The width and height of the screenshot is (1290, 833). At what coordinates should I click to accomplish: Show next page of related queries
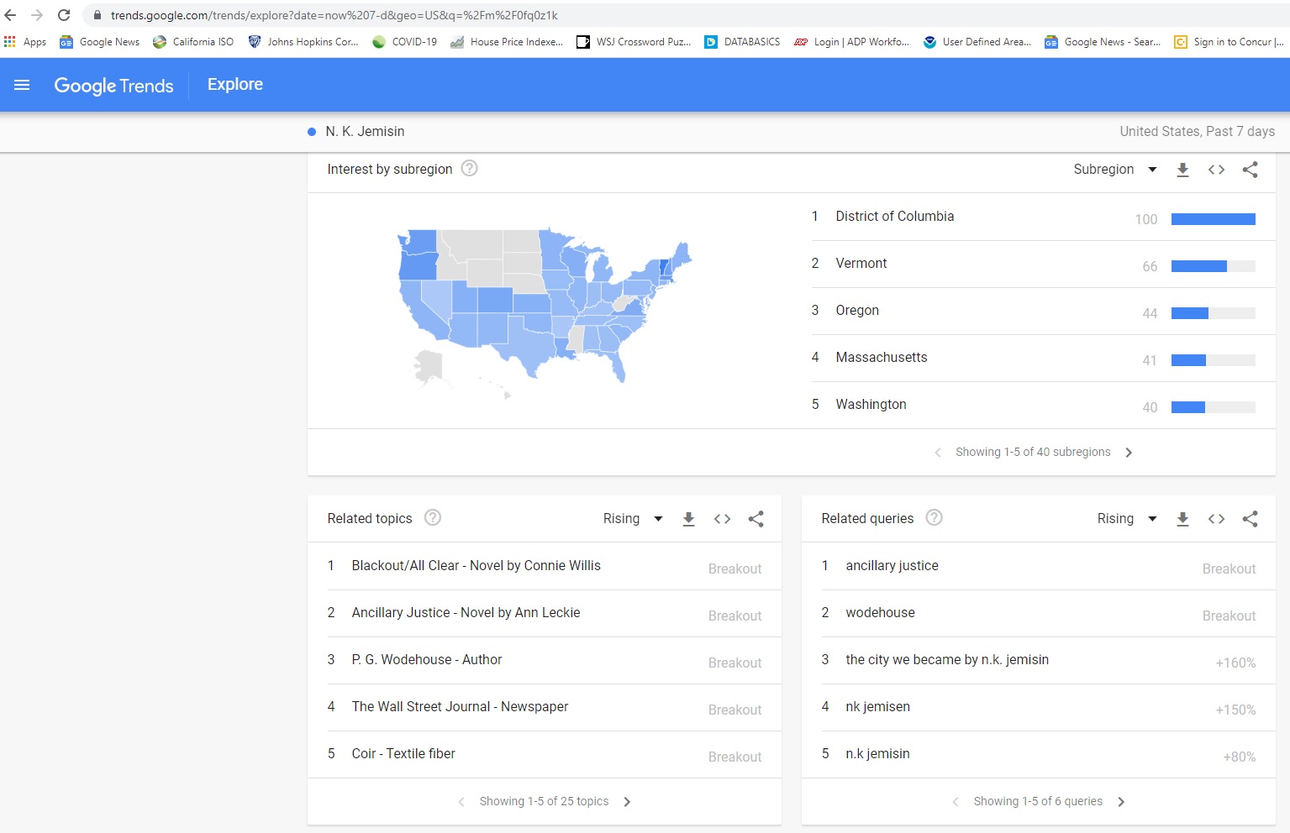pos(1121,802)
